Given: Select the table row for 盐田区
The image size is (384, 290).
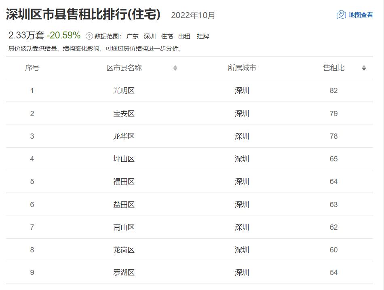Looking at the screenshot, I should point(192,204).
